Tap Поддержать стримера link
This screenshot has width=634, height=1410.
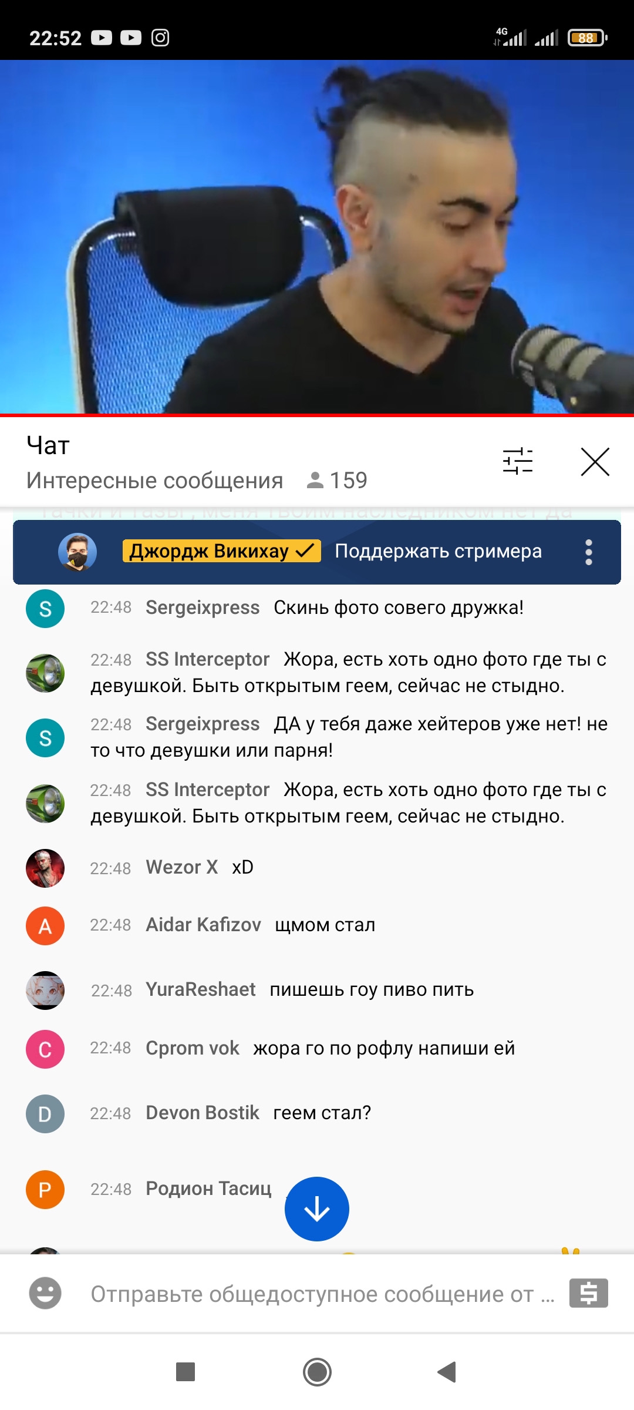[438, 551]
